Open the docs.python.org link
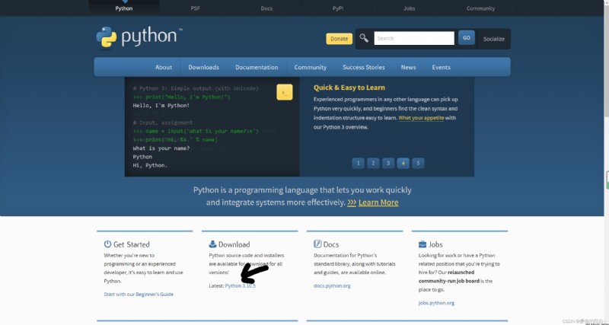This screenshot has width=609, height=325. [332, 285]
